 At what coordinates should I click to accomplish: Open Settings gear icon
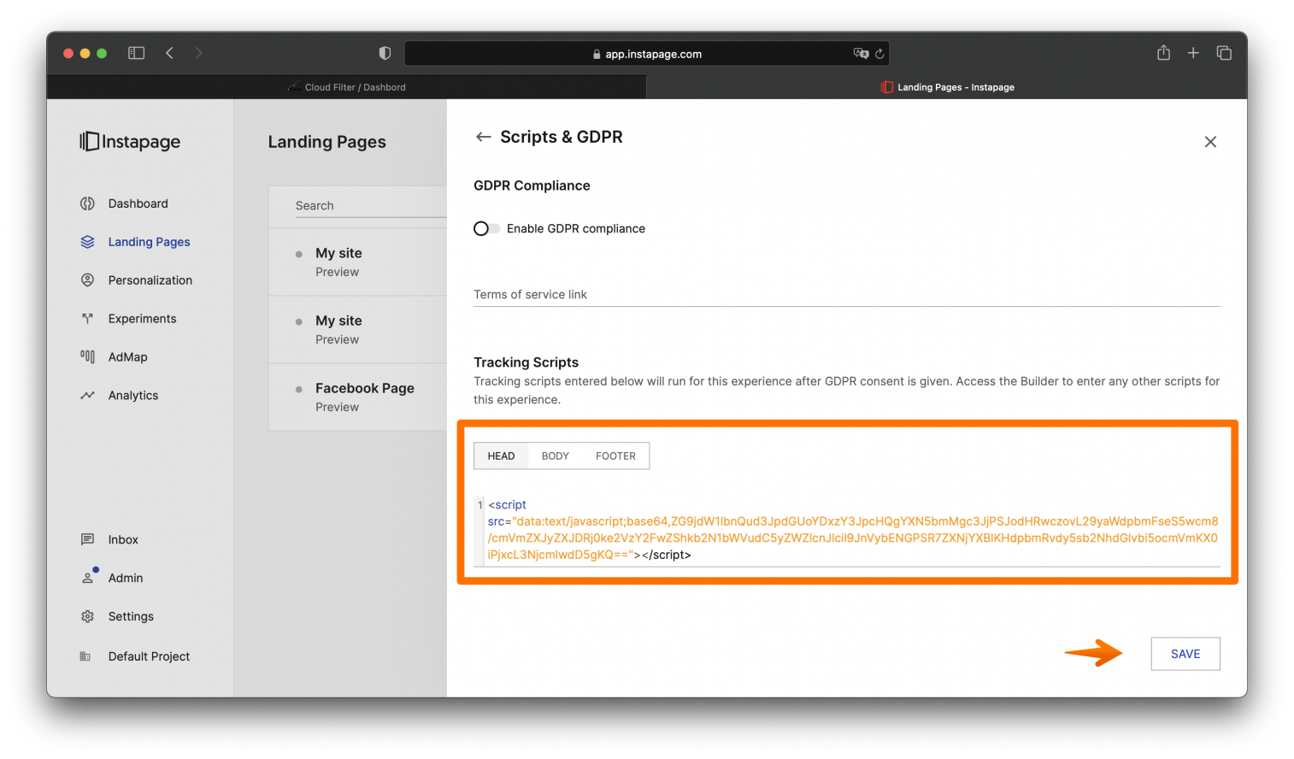pyautogui.click(x=87, y=616)
